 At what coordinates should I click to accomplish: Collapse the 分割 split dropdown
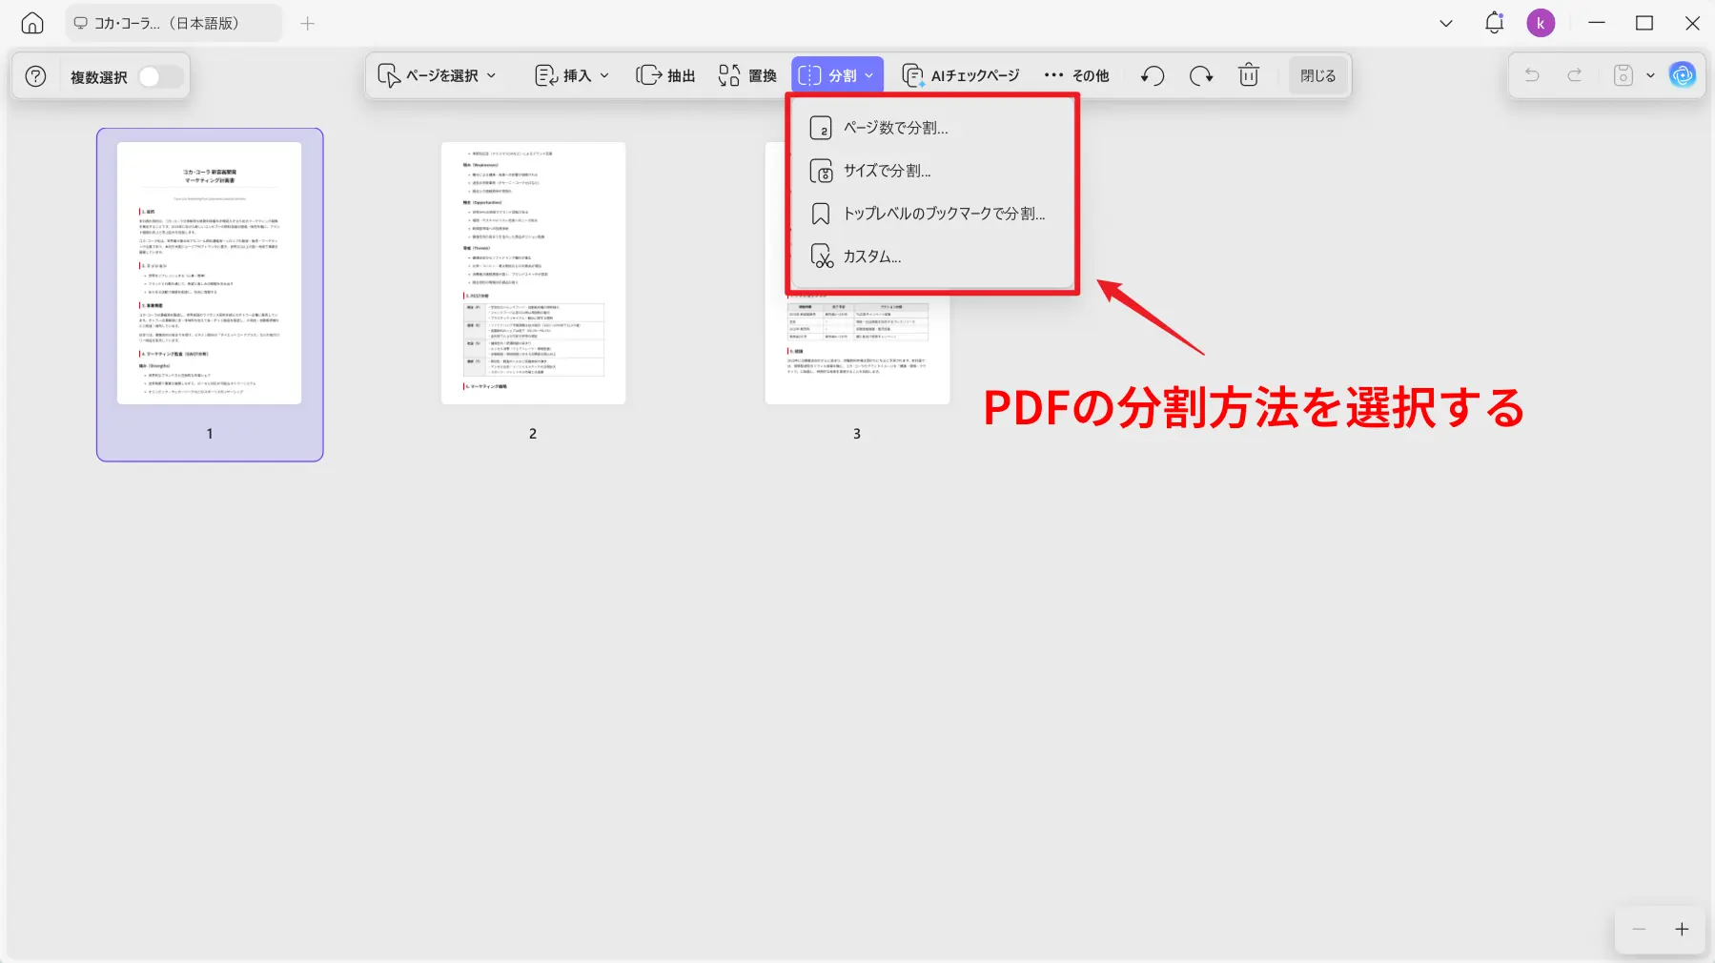pyautogui.click(x=837, y=75)
